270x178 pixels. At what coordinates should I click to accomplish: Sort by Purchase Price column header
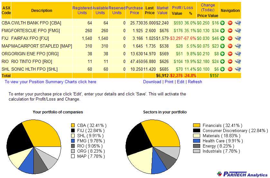point(134,10)
